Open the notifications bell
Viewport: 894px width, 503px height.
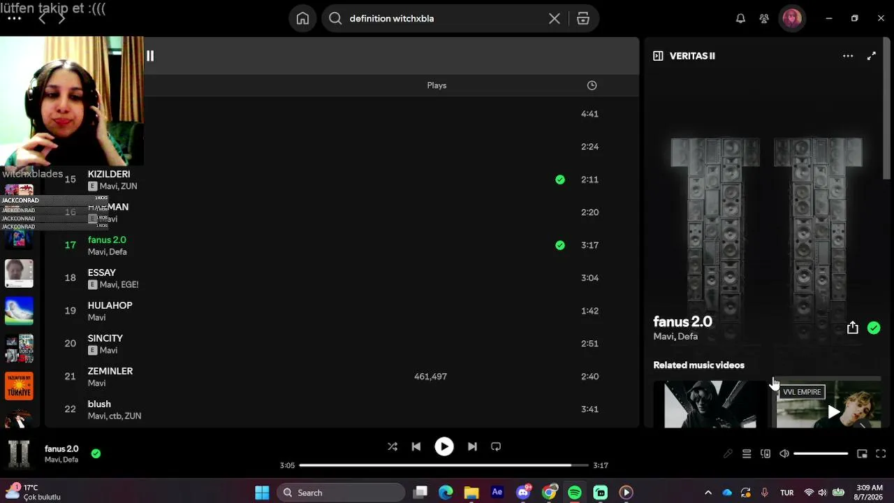740,19
